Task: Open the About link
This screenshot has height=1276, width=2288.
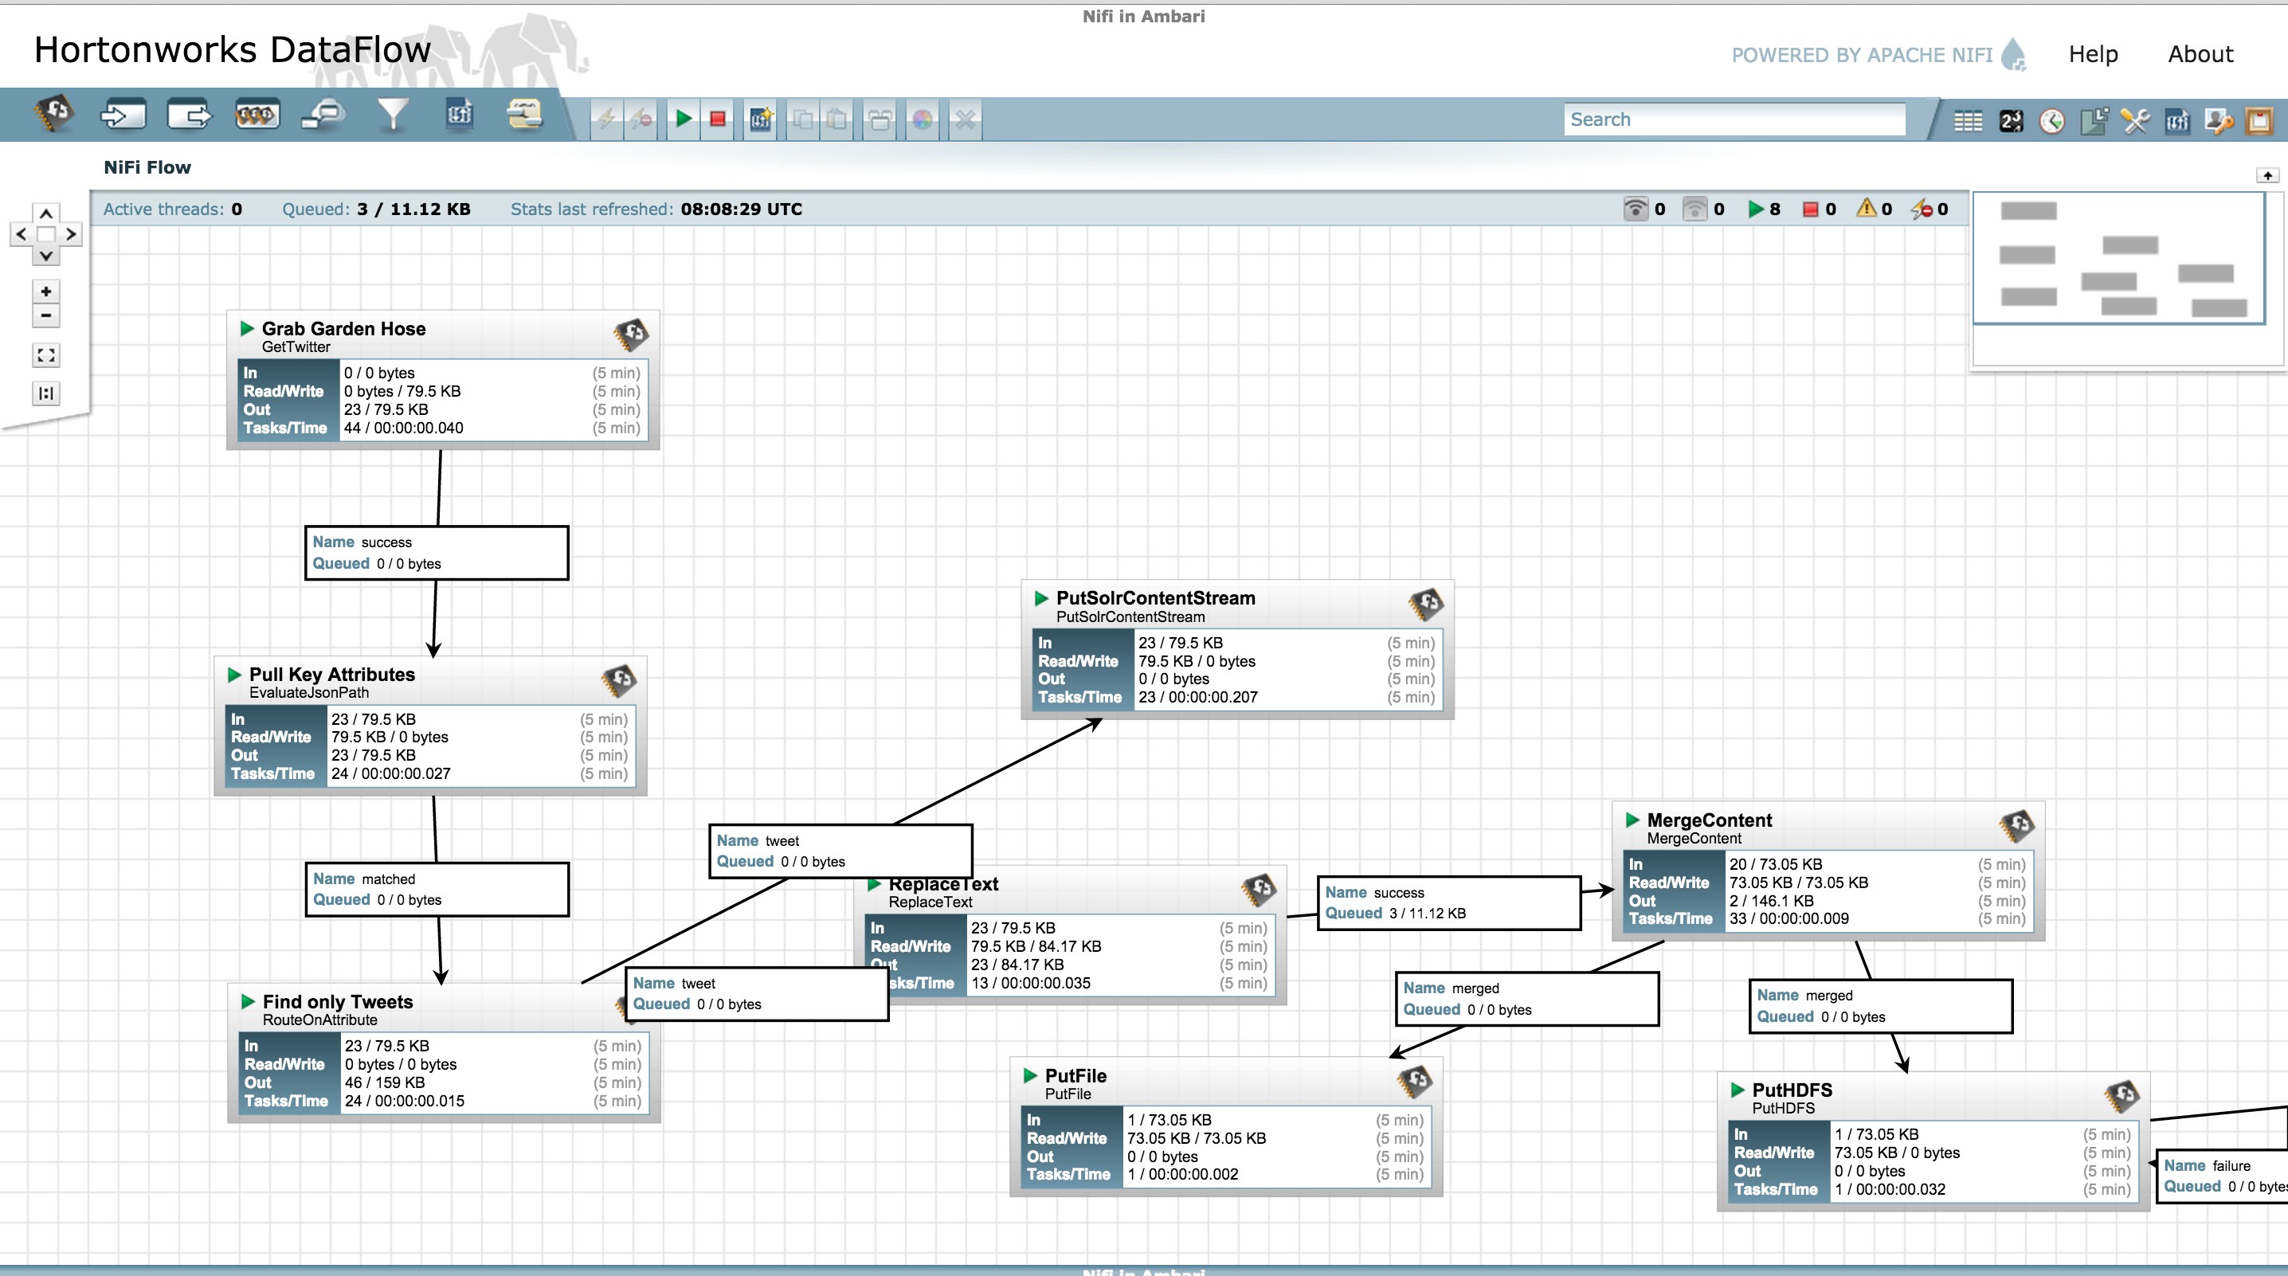Action: tap(2200, 54)
